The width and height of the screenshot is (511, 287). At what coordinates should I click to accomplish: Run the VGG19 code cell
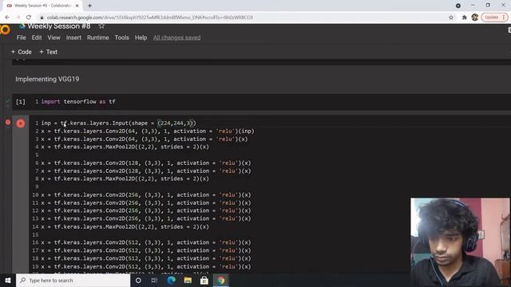pos(21,124)
